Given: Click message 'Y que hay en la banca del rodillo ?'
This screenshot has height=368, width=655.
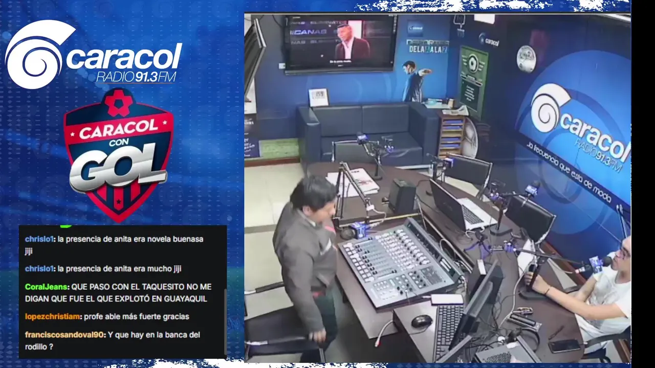Looking at the screenshot, I should [112, 340].
